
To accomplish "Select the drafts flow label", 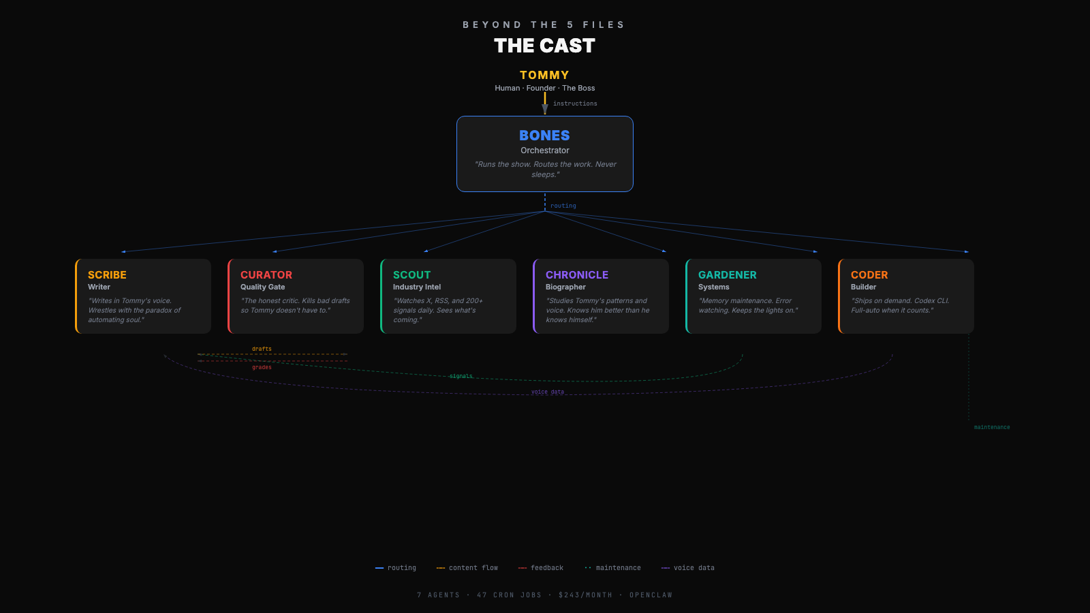I will click(262, 349).
